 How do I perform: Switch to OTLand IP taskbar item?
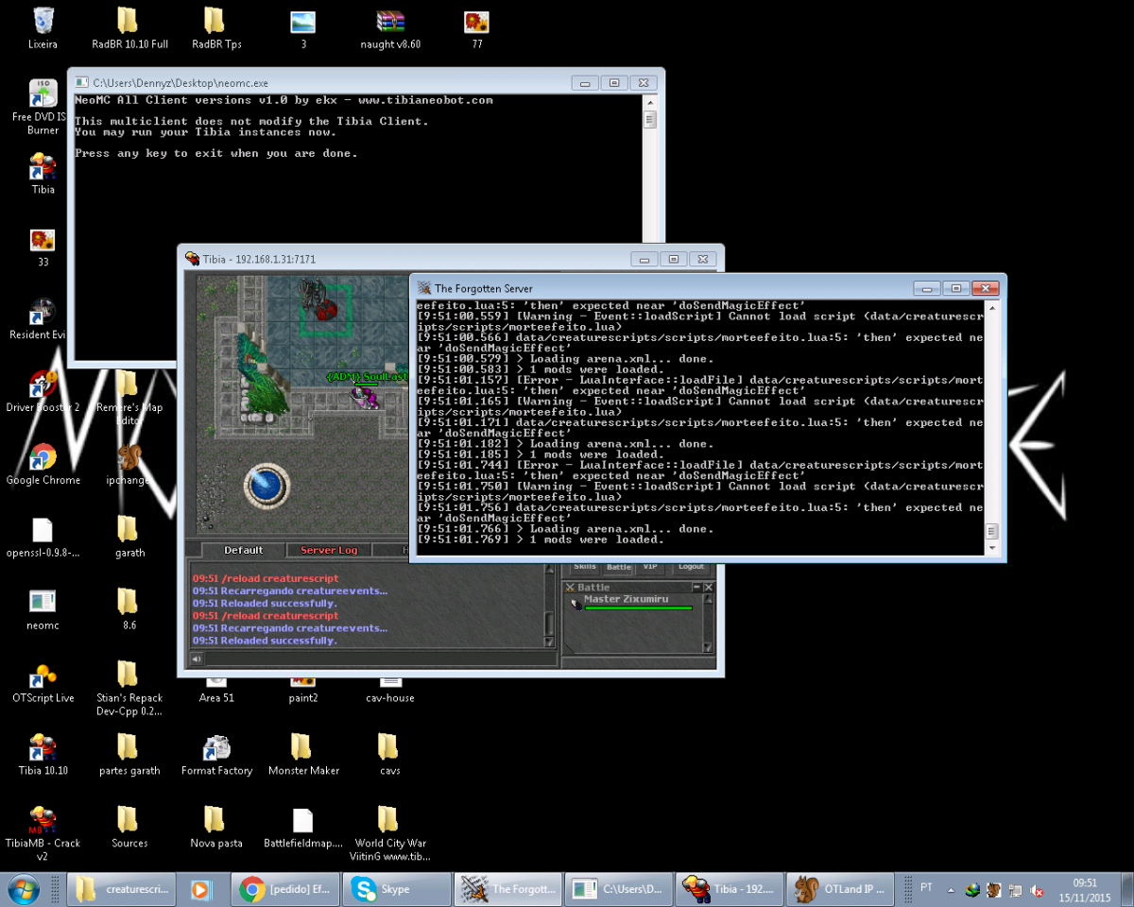(x=841, y=889)
